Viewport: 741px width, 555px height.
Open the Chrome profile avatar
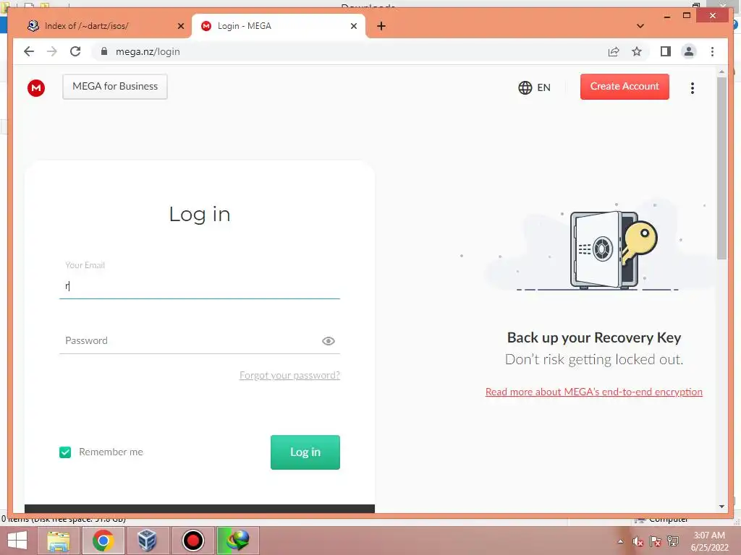[689, 51]
